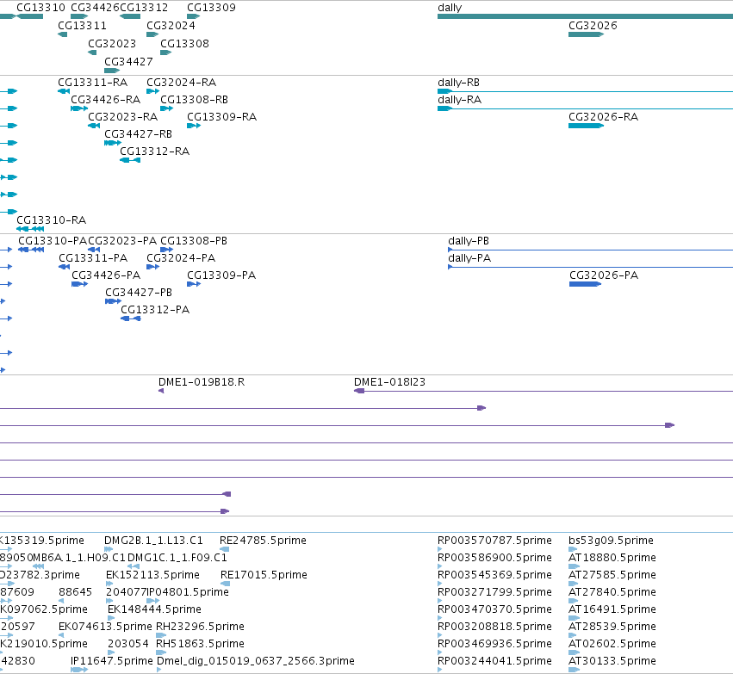Image resolution: width=733 pixels, height=674 pixels.
Task: Click EST DMG1C.1_1.F09.C1
Action: (177, 558)
